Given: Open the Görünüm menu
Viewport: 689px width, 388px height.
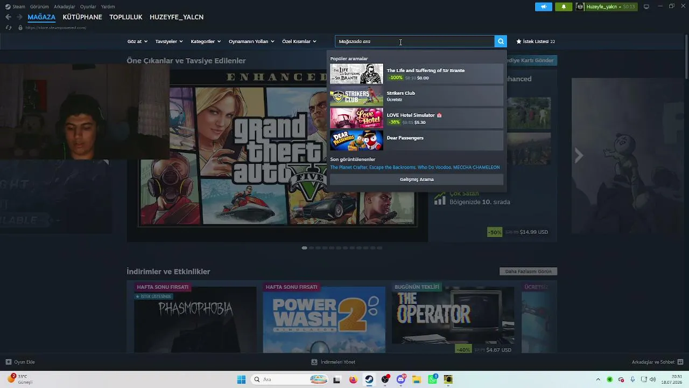Looking at the screenshot, I should pos(39,6).
